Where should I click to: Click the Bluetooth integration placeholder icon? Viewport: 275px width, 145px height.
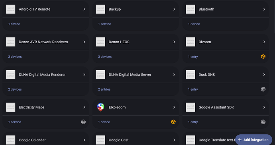point(191,9)
